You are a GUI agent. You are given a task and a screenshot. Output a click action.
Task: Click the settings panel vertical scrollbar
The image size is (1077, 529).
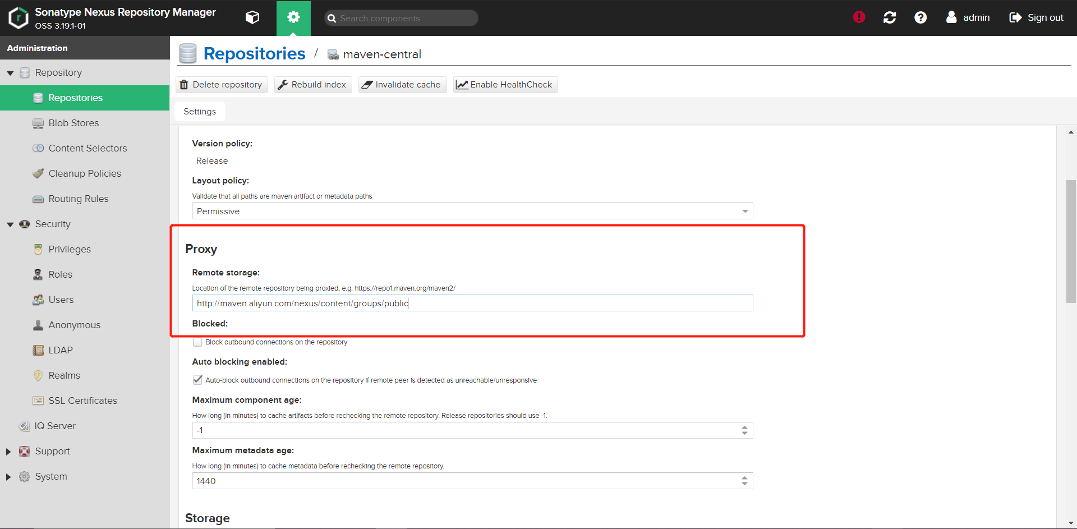pyautogui.click(x=1071, y=241)
